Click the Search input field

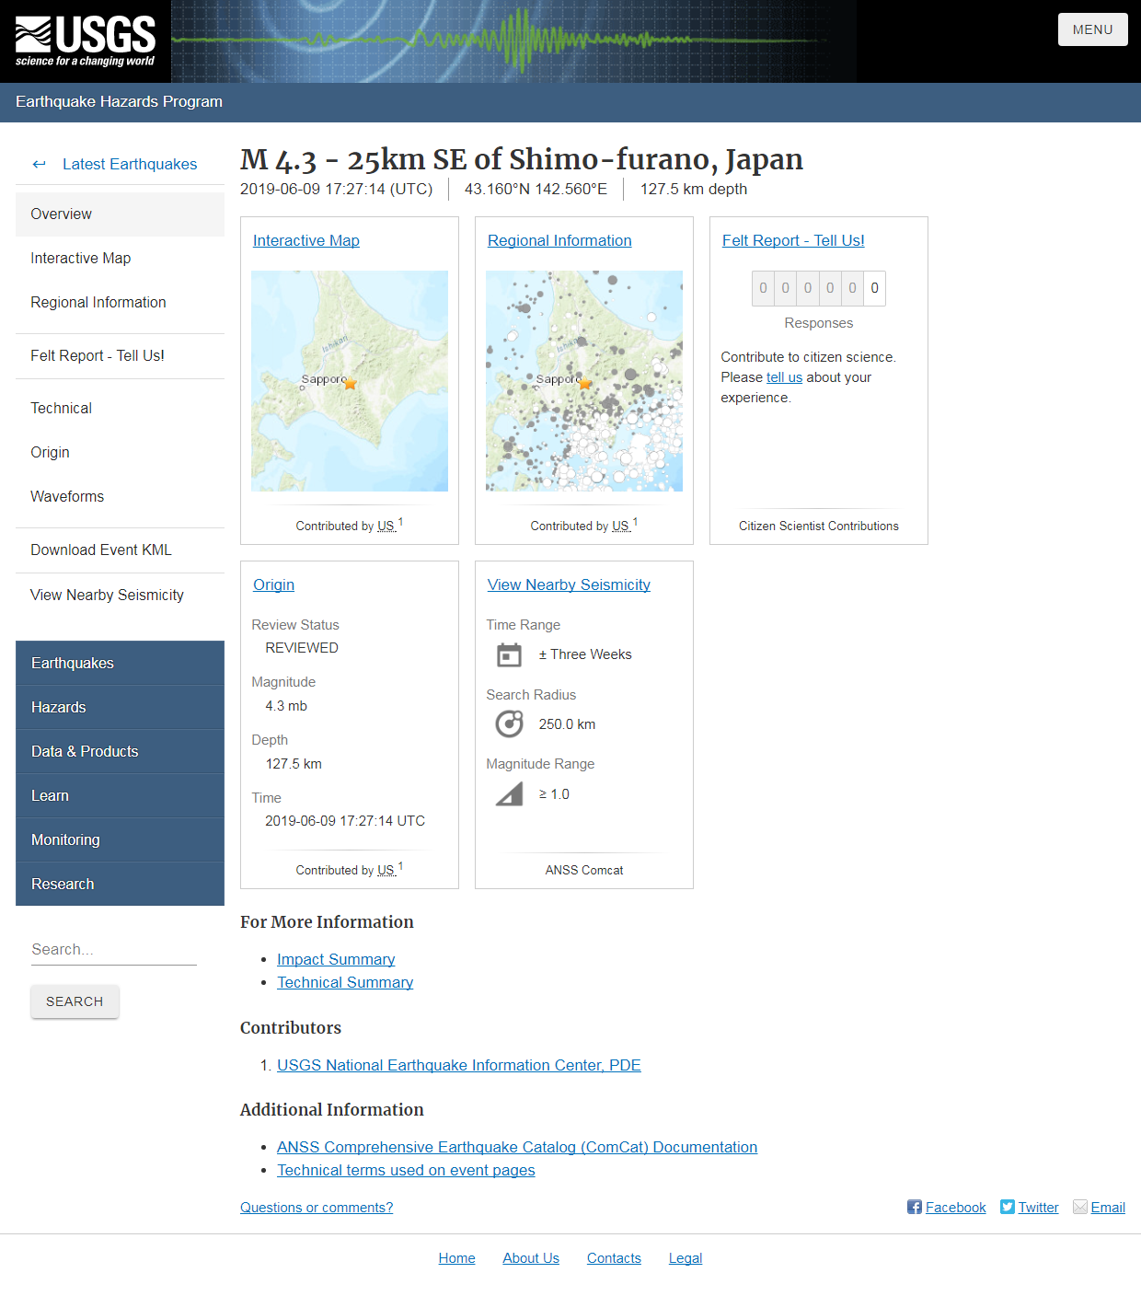[113, 949]
